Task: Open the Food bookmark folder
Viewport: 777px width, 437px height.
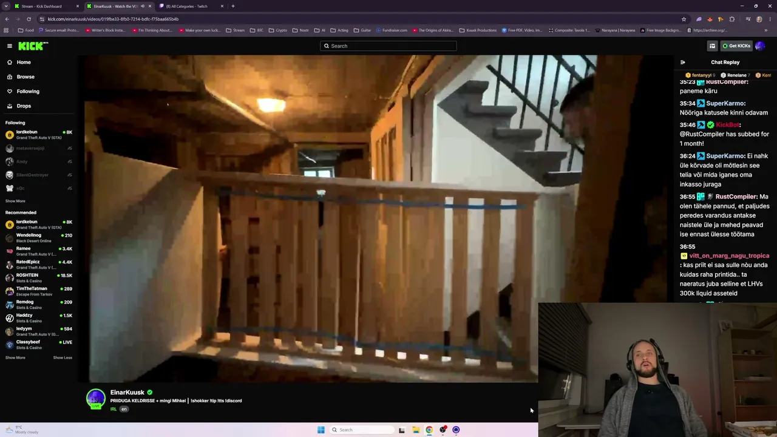Action: 26,30
